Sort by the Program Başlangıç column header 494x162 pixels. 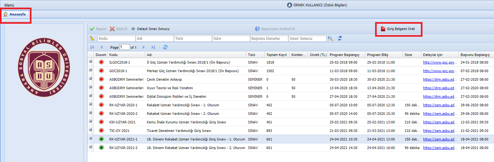pyautogui.click(x=346, y=55)
